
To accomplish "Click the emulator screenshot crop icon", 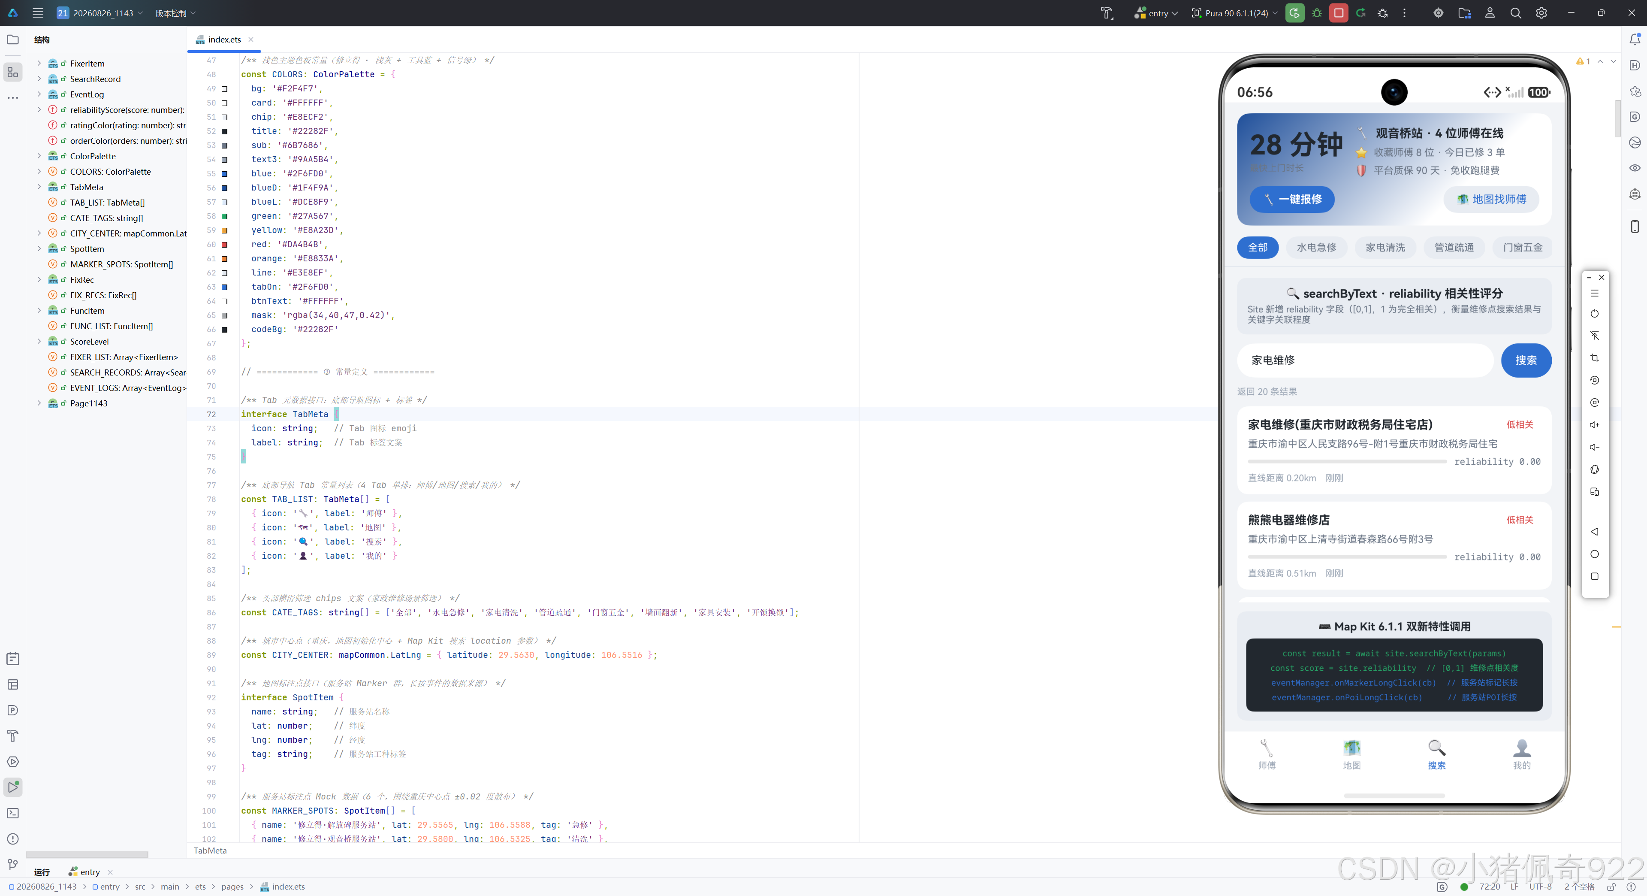I will pos(1595,358).
